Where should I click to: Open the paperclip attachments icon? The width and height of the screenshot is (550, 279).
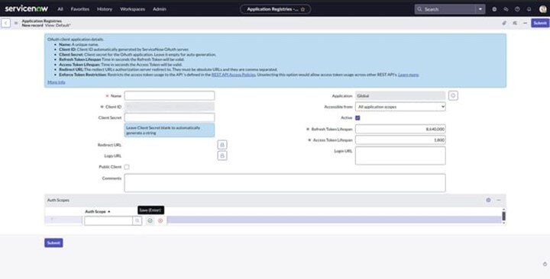click(x=504, y=23)
